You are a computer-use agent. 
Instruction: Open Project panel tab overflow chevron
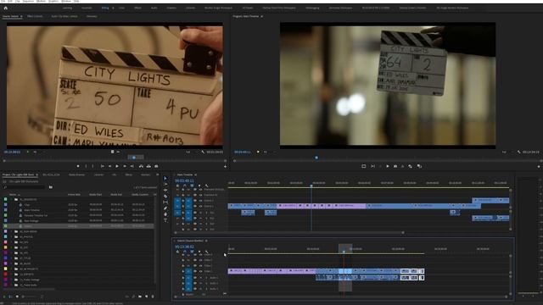pos(158,175)
